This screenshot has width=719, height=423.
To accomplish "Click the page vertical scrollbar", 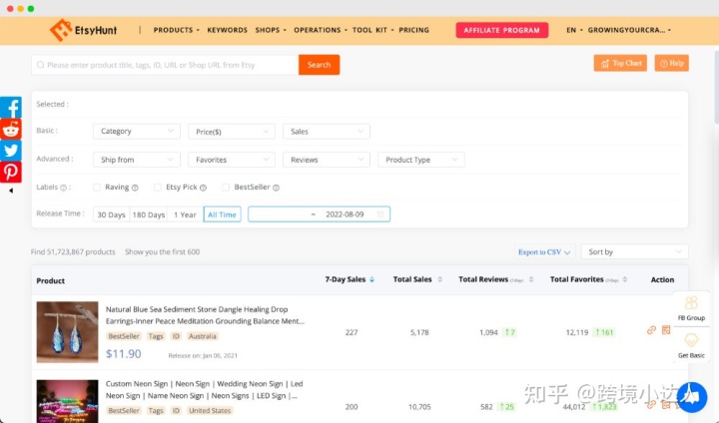I will point(716,85).
